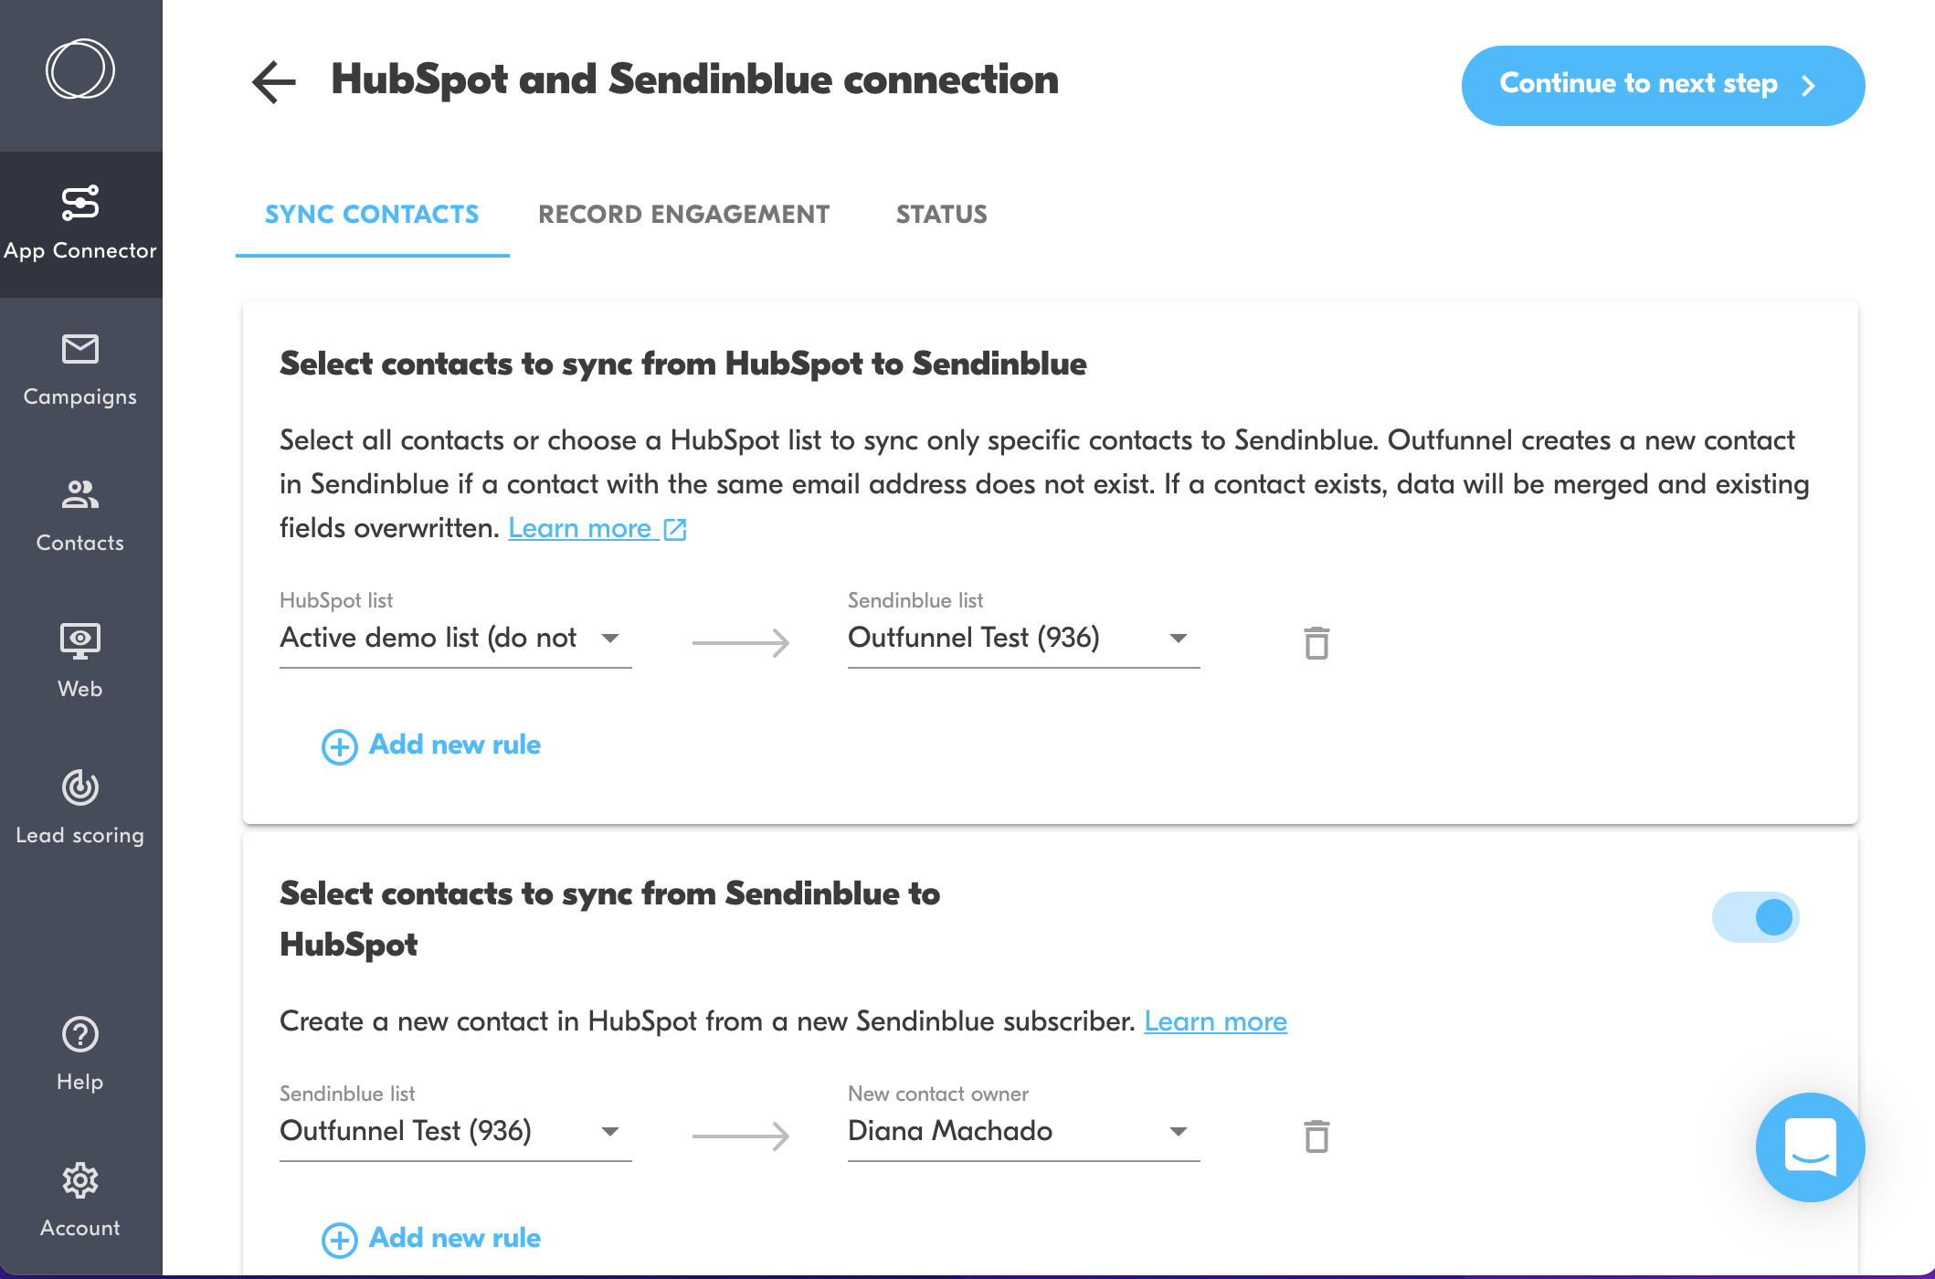Viewport: 1935px width, 1279px height.
Task: Open Account settings gear icon
Action: point(80,1180)
